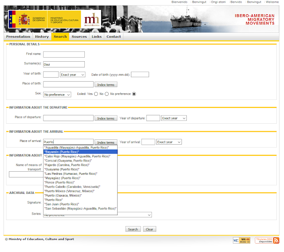Image resolution: width=284 pixels, height=252 pixels.
Task: Switch to the History tab
Action: (42, 37)
